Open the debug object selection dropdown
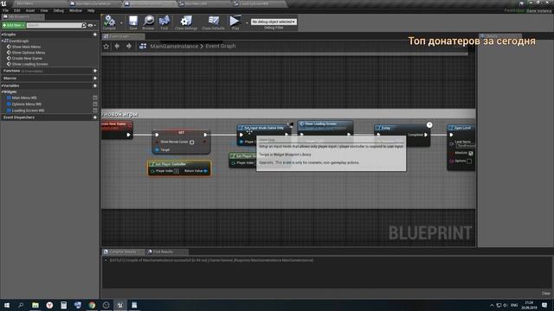The height and width of the screenshot is (311, 554). point(274,22)
